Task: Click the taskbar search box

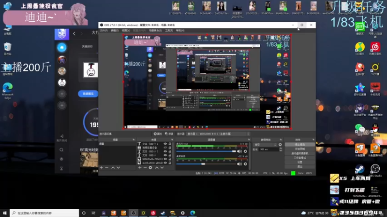Action: coord(45,213)
